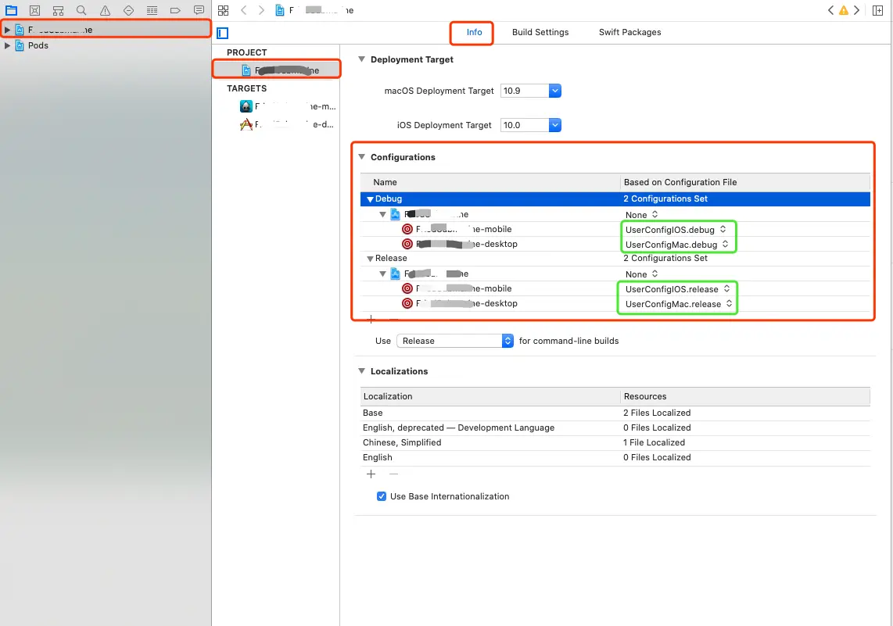Collapse the Debug configuration row
The height and width of the screenshot is (626, 893).
[x=370, y=199]
